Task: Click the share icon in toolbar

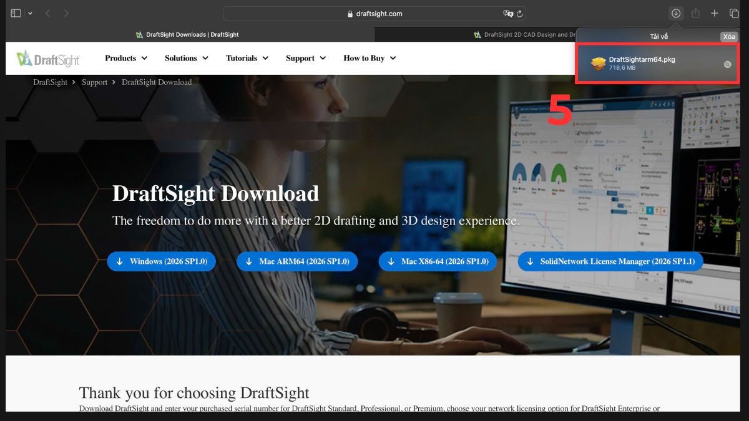Action: [x=695, y=13]
